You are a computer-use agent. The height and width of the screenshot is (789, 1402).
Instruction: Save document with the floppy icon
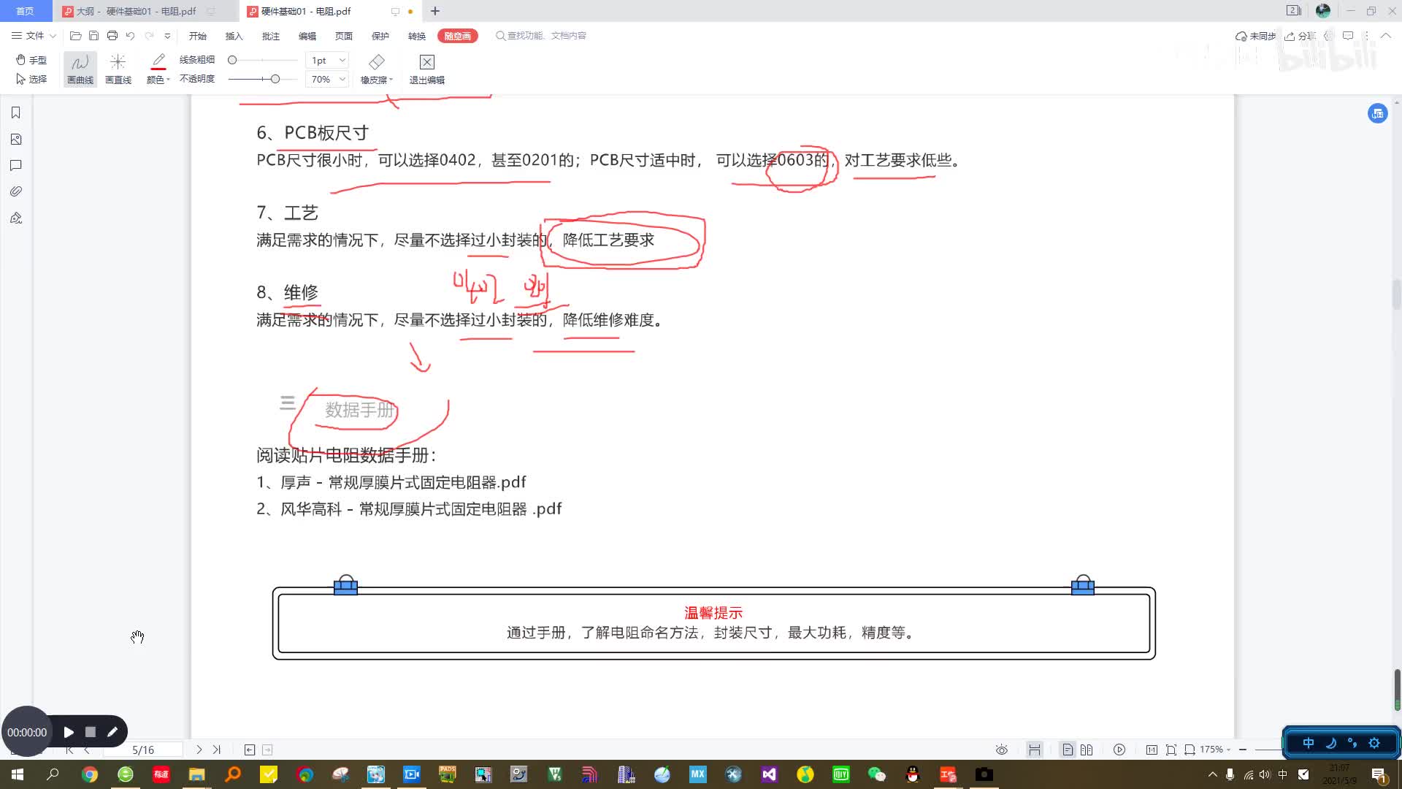point(93,35)
